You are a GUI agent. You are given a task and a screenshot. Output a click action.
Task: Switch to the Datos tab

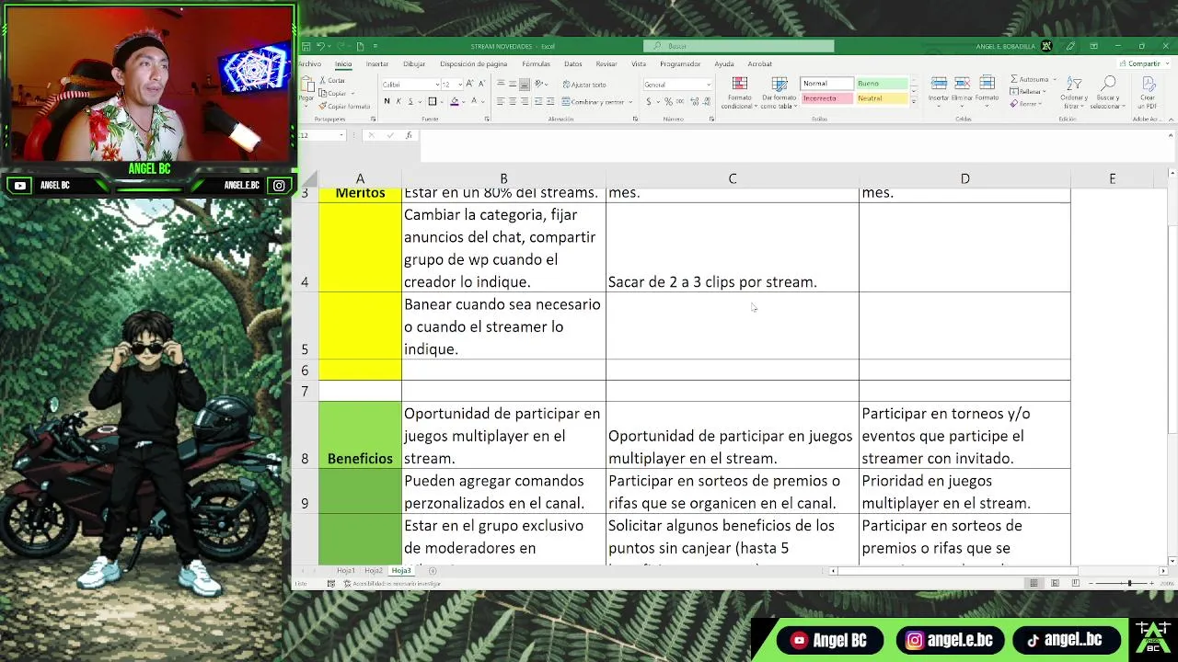573,63
